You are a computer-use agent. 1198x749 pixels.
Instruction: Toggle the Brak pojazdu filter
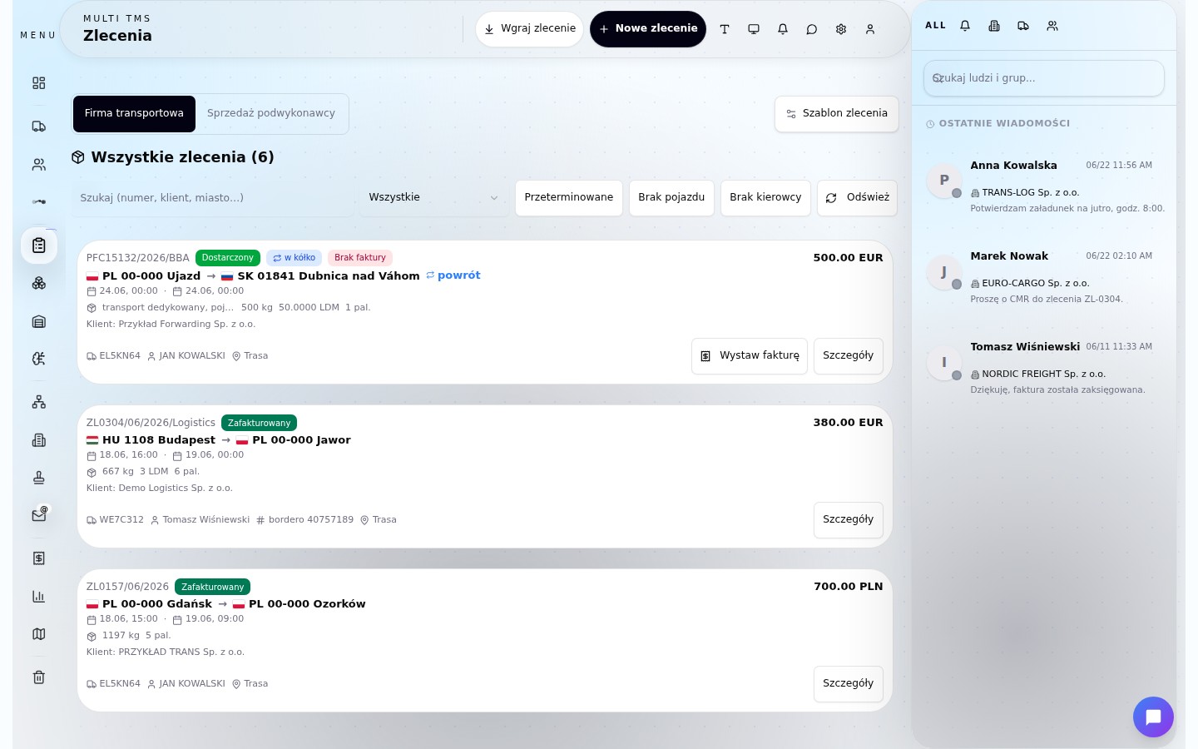coord(671,198)
